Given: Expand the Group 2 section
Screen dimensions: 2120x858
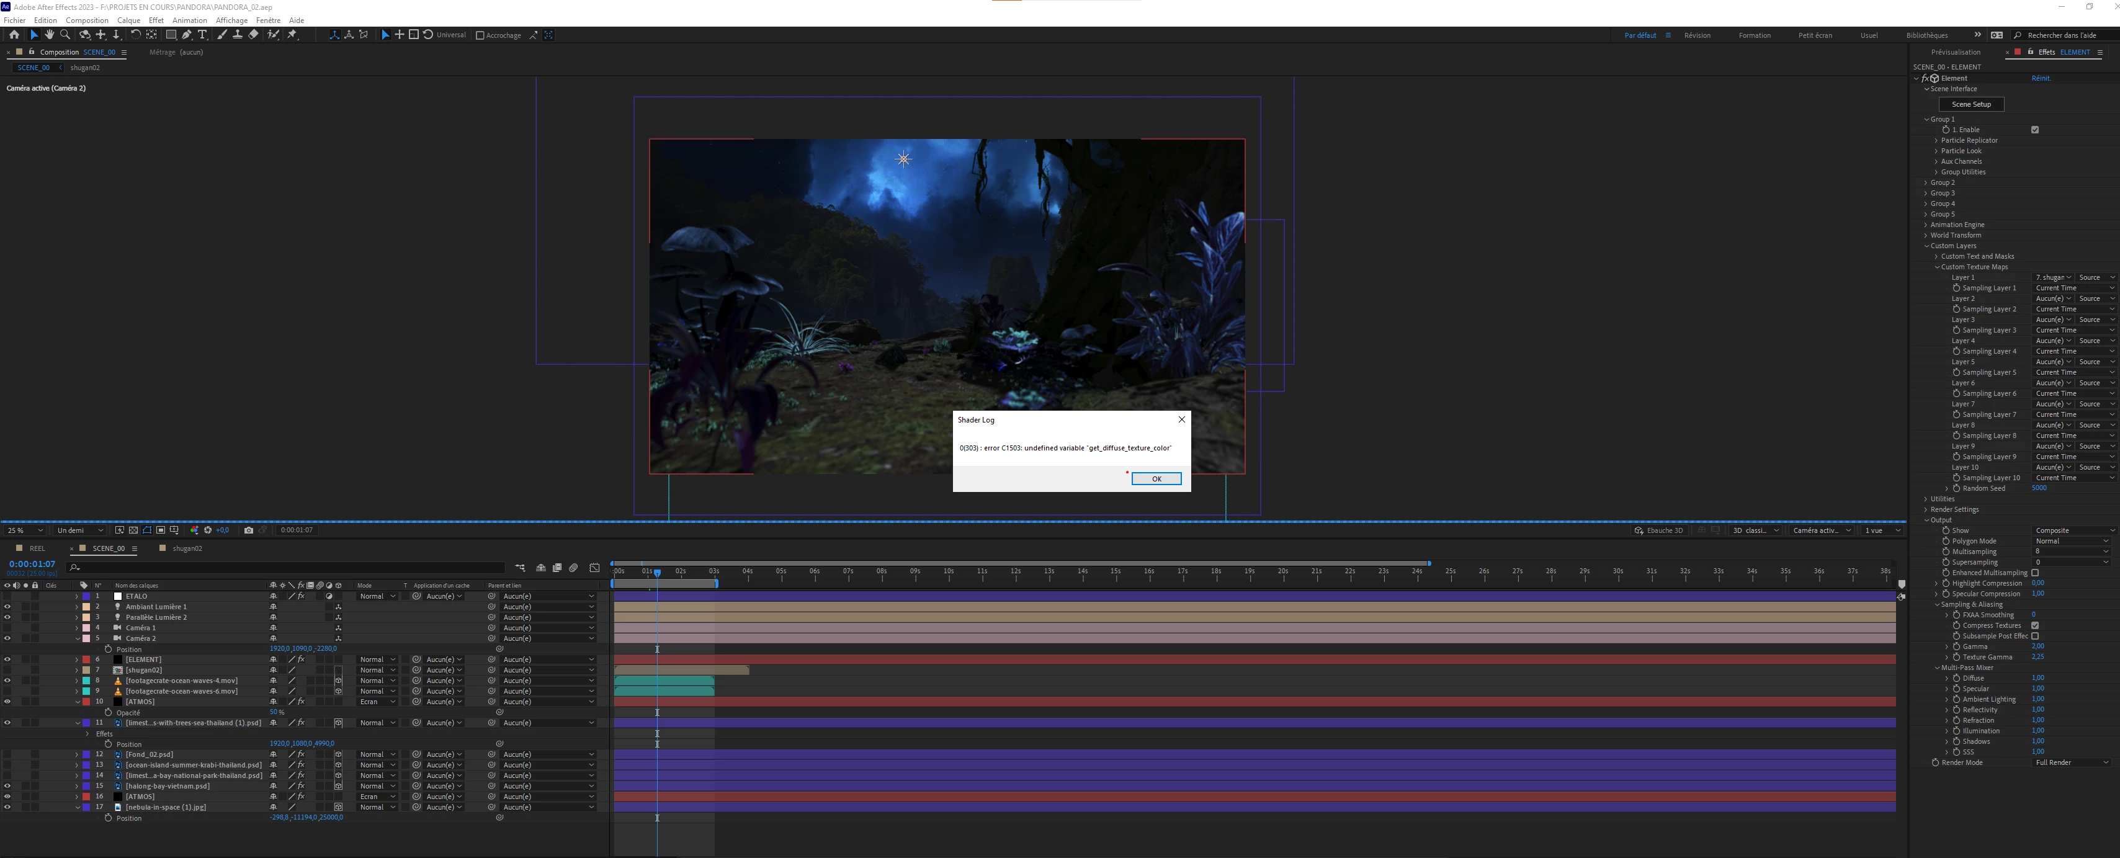Looking at the screenshot, I should (x=1926, y=182).
